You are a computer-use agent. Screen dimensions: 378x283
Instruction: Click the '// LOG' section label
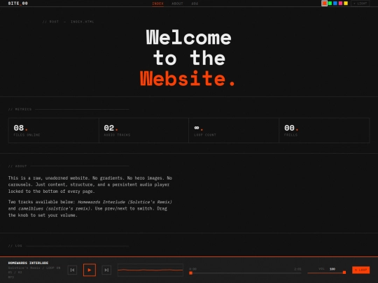(x=15, y=246)
